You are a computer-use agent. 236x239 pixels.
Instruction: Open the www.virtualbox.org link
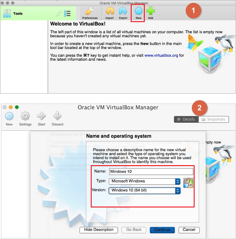click(161, 56)
